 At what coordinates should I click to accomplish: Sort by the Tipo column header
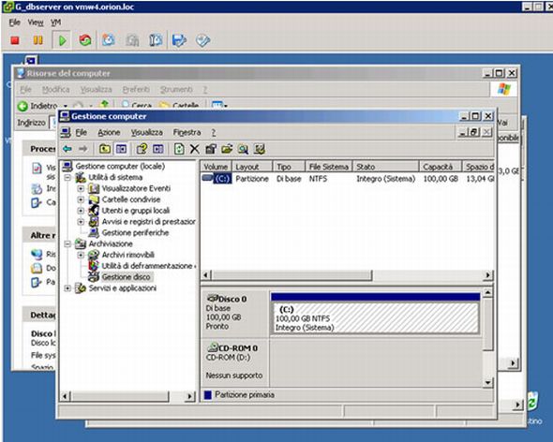coord(289,167)
